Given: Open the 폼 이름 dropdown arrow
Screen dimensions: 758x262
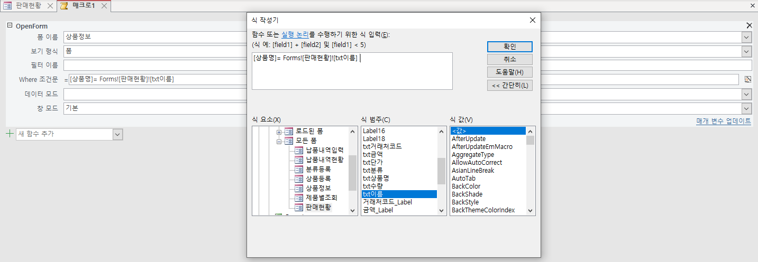Looking at the screenshot, I should [746, 37].
